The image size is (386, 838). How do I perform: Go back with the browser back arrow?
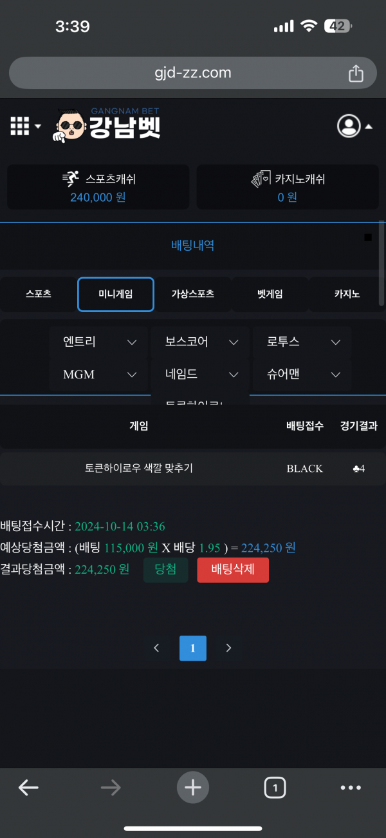pyautogui.click(x=28, y=787)
